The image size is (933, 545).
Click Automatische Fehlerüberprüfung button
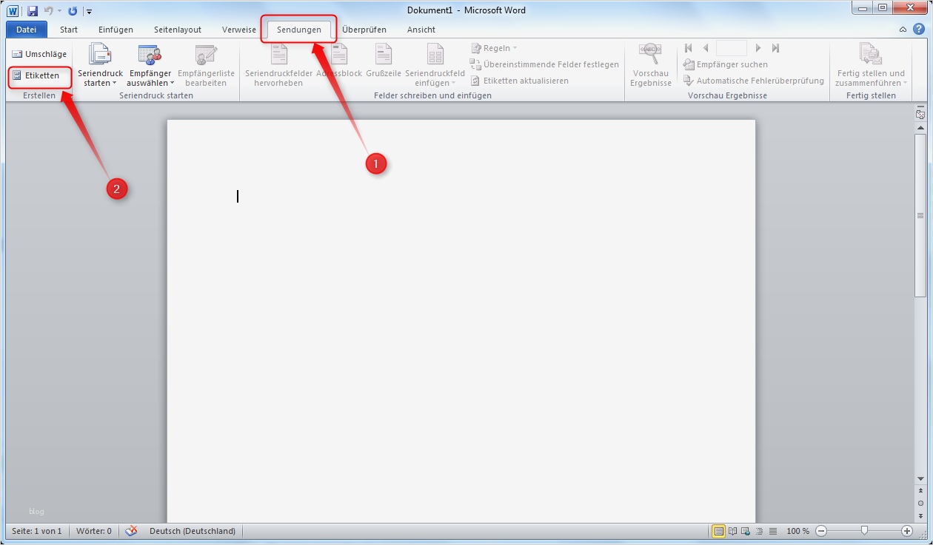click(754, 81)
